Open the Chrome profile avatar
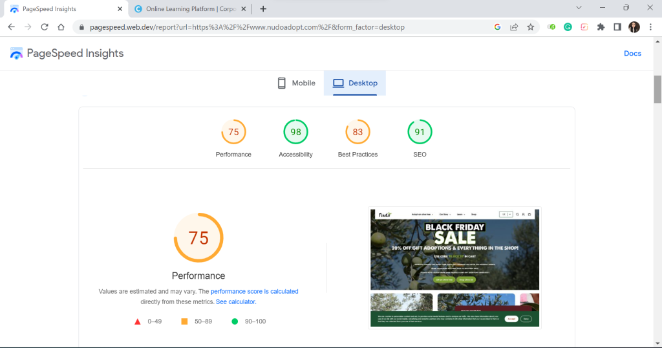662x348 pixels. point(634,27)
